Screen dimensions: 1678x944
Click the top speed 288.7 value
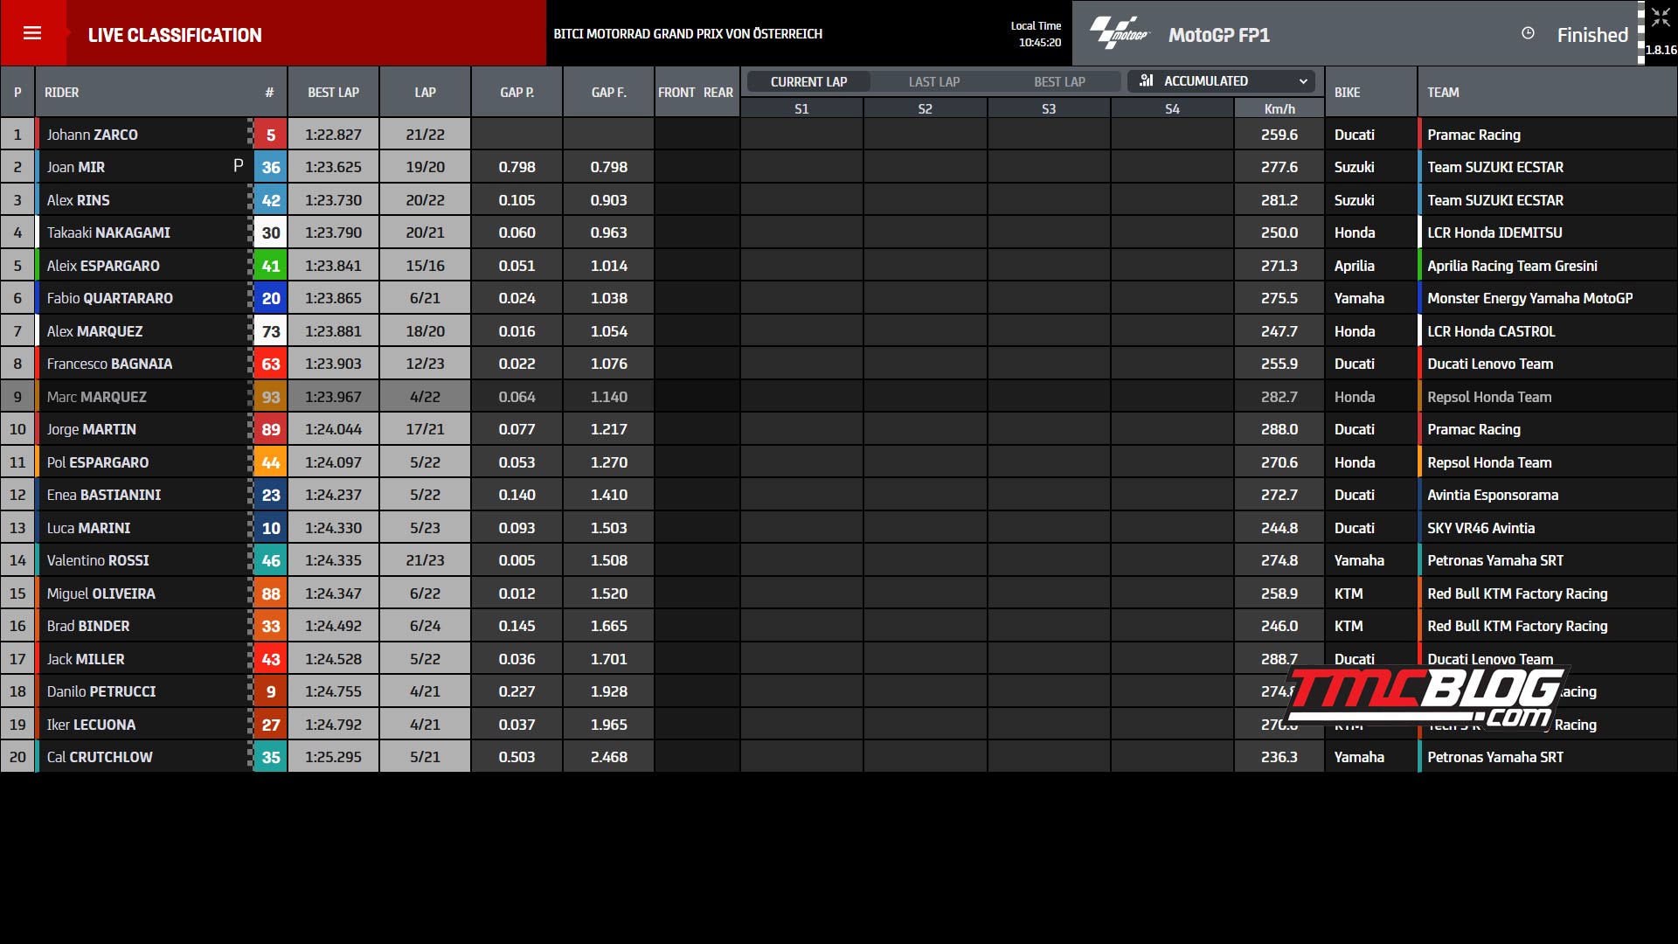[1279, 659]
